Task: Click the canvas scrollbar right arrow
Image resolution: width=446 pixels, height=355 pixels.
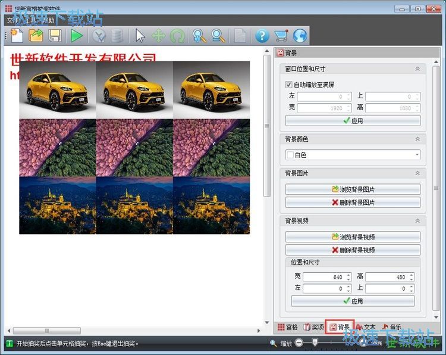Action: pyautogui.click(x=259, y=331)
